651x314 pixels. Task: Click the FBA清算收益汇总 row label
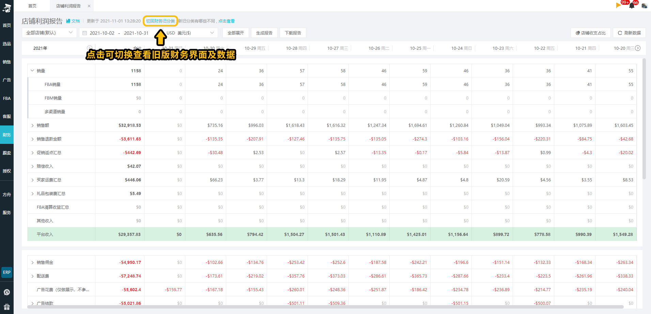click(53, 207)
